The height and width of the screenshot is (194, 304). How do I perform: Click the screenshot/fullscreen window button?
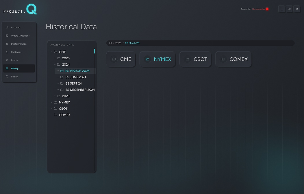click(x=289, y=9)
